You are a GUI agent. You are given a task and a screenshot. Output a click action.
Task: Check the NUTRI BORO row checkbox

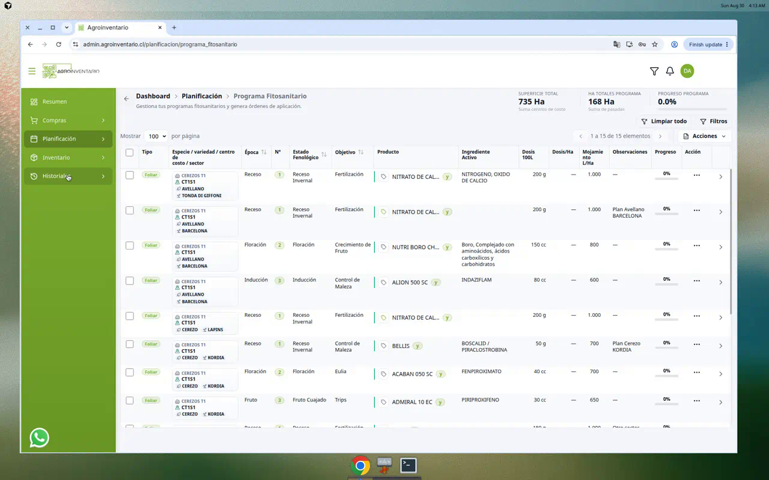tap(129, 245)
